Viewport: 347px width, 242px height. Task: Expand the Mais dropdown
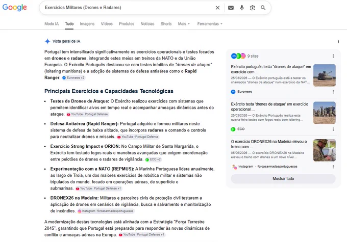point(184,23)
